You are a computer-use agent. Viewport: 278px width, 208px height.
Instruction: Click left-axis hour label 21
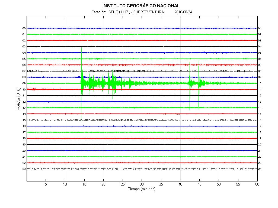coord(24,157)
